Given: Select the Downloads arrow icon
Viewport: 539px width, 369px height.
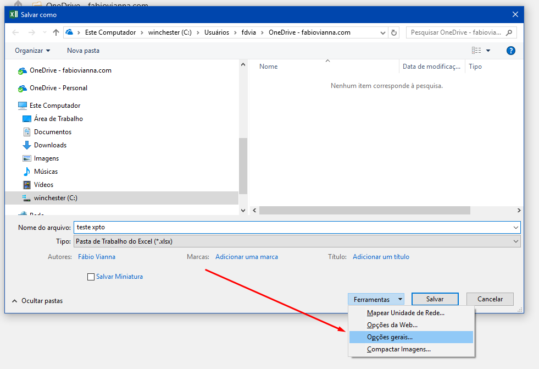Looking at the screenshot, I should pyautogui.click(x=26, y=145).
